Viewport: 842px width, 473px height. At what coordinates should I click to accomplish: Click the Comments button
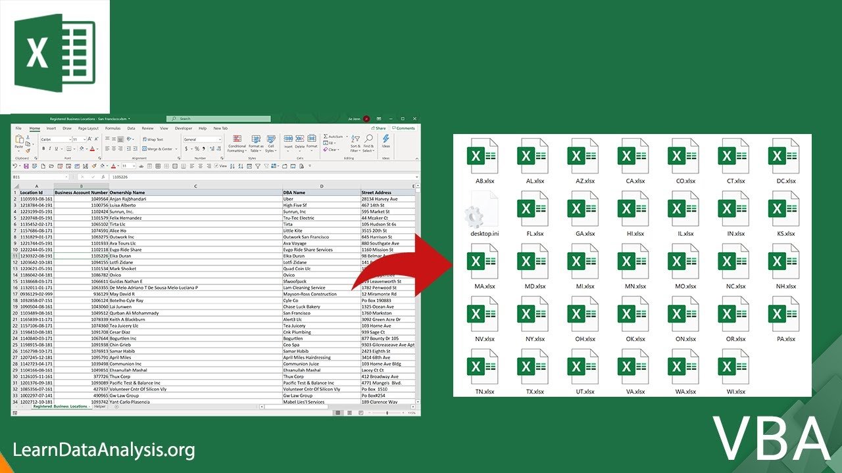tap(403, 128)
